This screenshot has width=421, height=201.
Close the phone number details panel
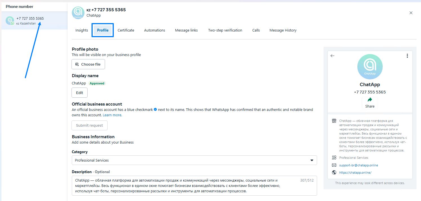pyautogui.click(x=411, y=13)
